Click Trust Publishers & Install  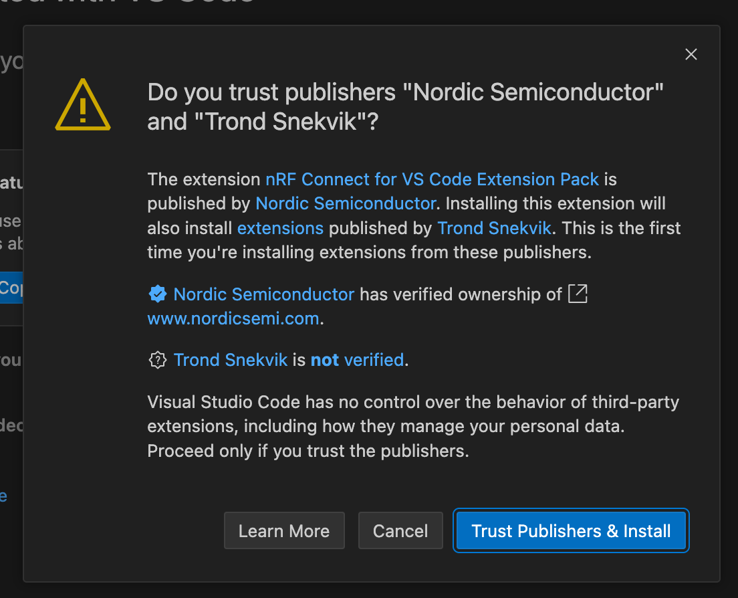point(571,531)
